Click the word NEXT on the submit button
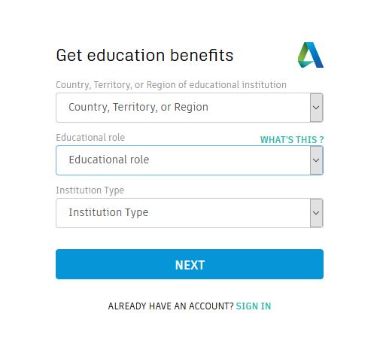 (190, 265)
